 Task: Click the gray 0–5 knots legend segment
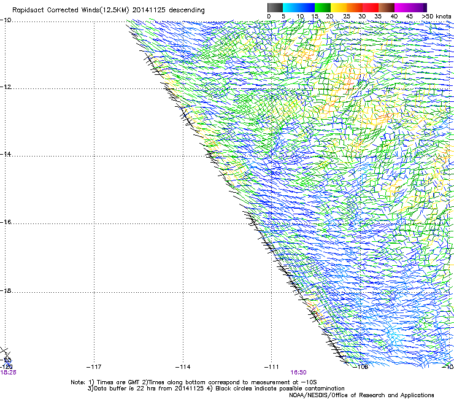click(275, 7)
